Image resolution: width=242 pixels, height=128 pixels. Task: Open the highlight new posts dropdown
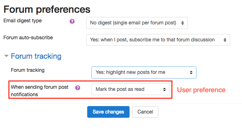pyautogui.click(x=144, y=72)
